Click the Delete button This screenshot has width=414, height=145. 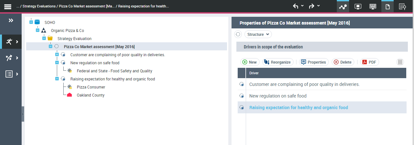pyautogui.click(x=343, y=62)
